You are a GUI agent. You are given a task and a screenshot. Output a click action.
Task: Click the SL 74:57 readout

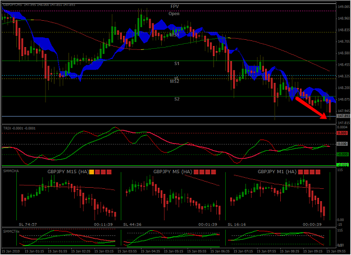(28, 224)
